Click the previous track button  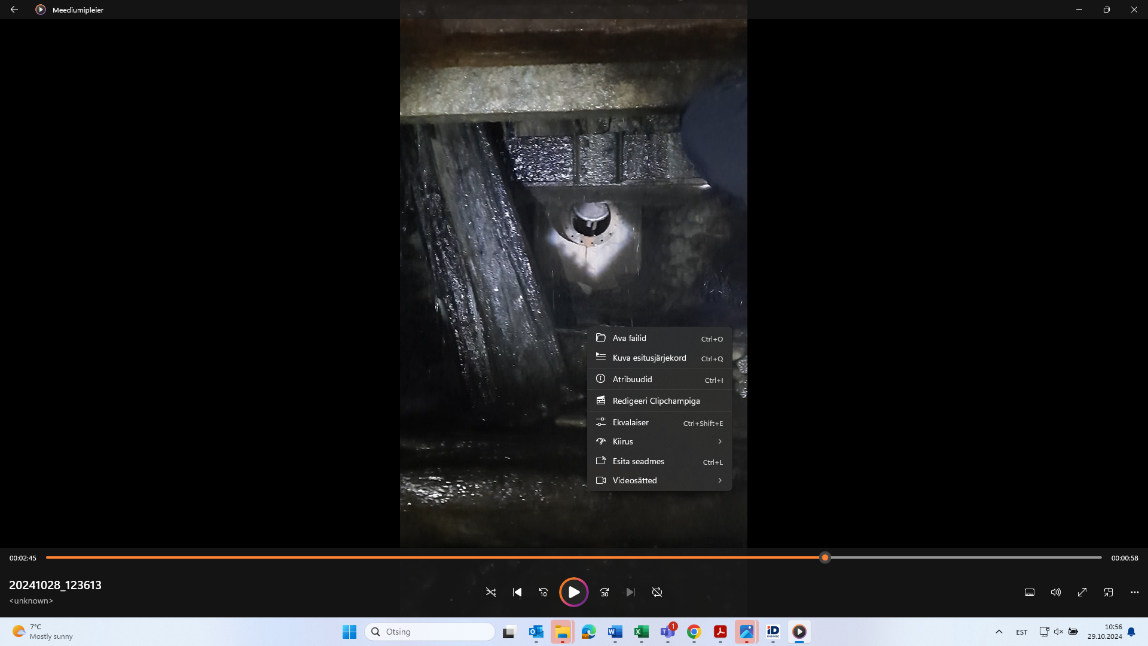517,592
